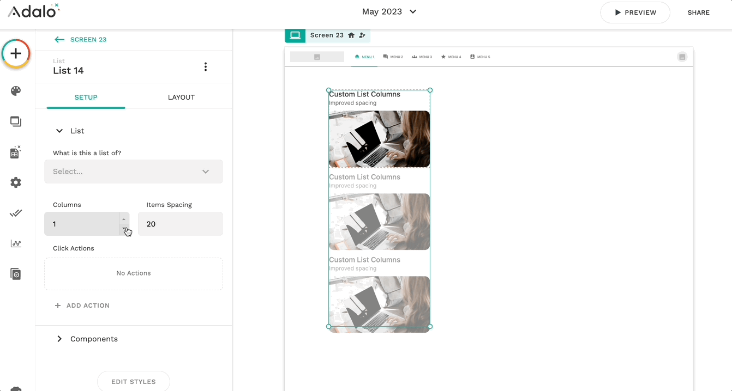Decrease the Columns value with down arrow
Image resolution: width=732 pixels, height=391 pixels.
click(124, 229)
